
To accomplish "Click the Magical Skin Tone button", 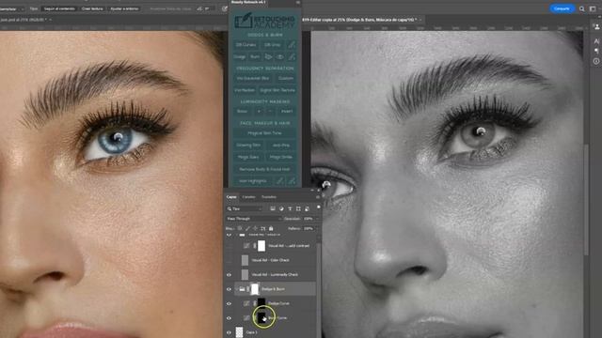I will point(265,133).
